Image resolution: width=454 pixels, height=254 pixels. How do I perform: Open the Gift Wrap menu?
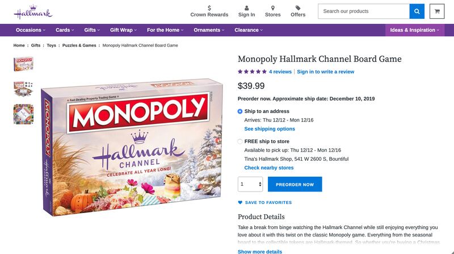tap(124, 30)
